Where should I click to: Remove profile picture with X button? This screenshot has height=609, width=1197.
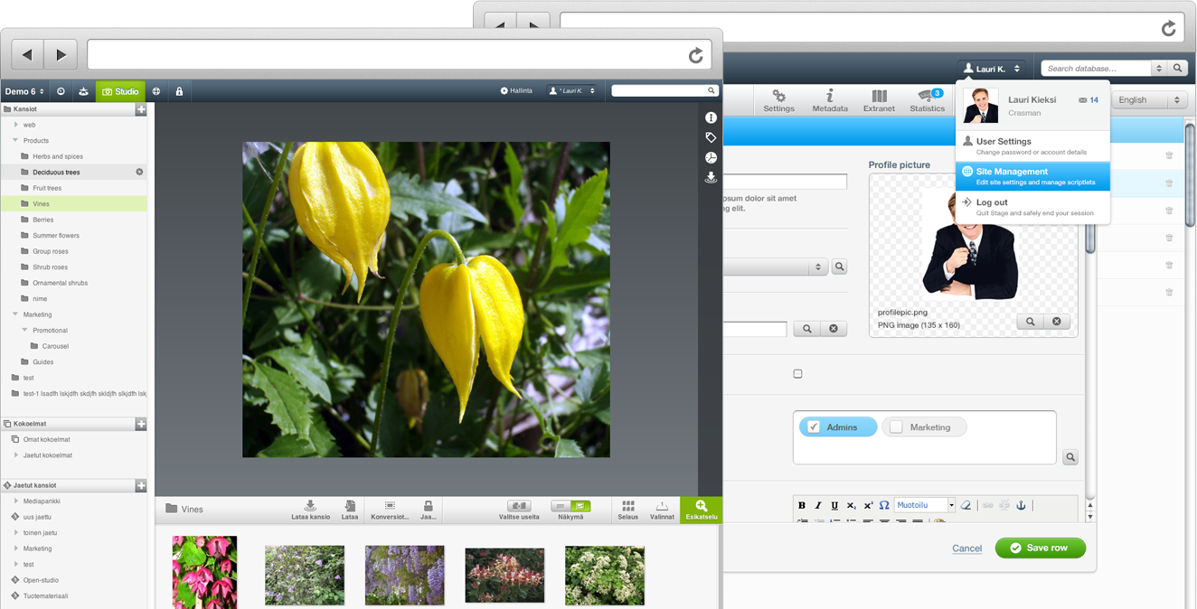[1056, 322]
